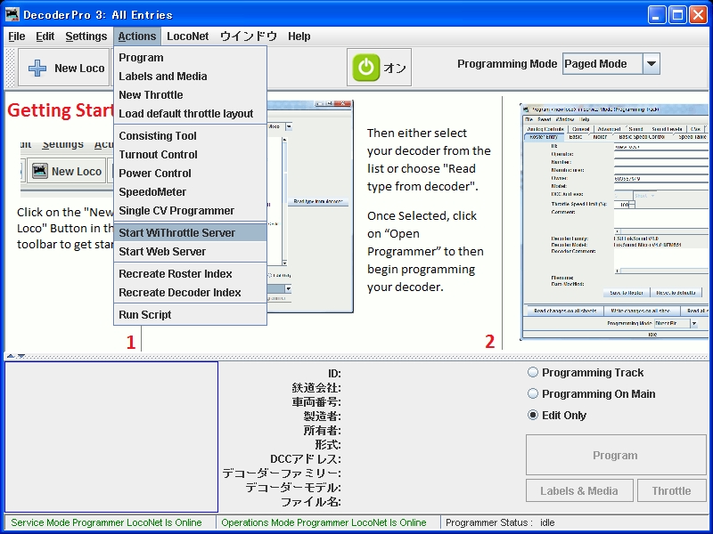Screen dimensions: 713x534
Task: Click the large Program button
Action: coord(616,455)
